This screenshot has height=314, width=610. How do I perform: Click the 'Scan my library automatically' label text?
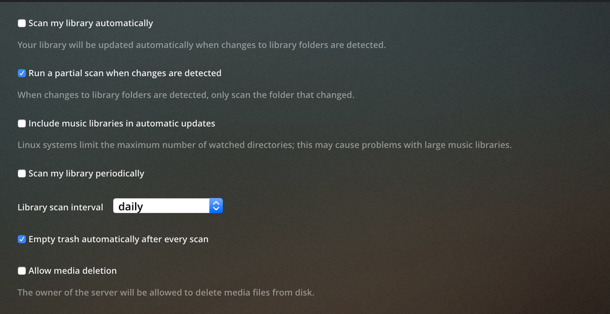coord(90,23)
